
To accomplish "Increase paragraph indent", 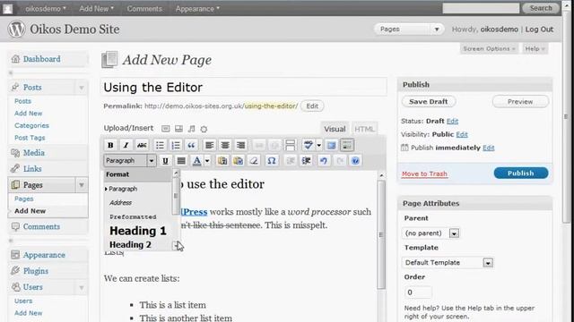I will click(306, 161).
